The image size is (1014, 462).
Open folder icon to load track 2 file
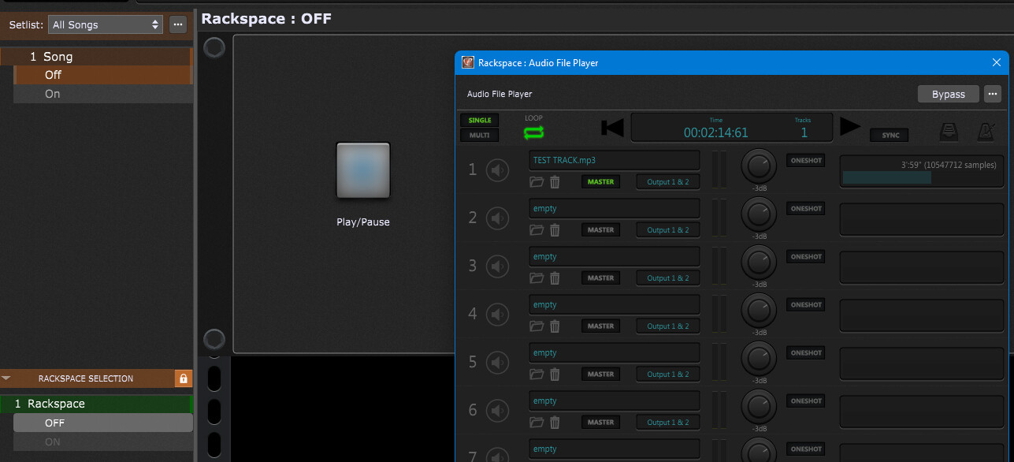click(537, 230)
